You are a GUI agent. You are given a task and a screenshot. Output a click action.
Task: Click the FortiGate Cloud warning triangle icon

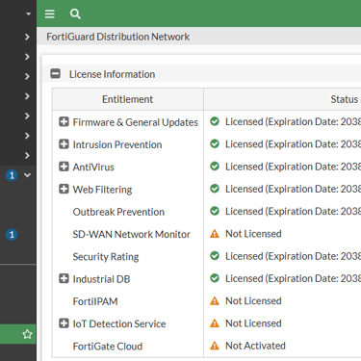[215, 346]
